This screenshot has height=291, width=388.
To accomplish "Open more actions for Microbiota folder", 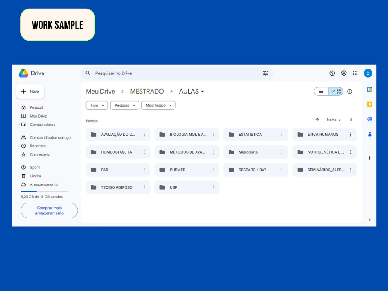I will coord(282,152).
